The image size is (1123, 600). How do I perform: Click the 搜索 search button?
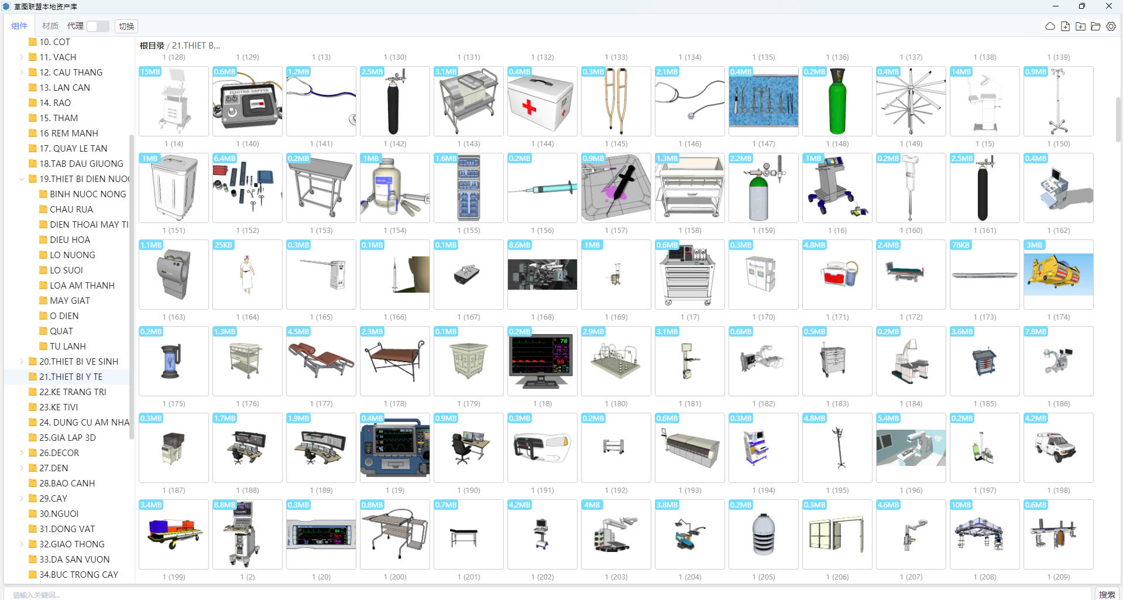pos(1107,594)
